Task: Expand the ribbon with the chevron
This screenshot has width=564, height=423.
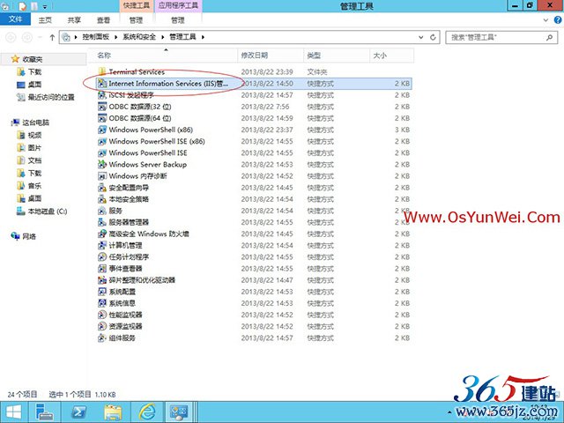Action: pyautogui.click(x=545, y=20)
